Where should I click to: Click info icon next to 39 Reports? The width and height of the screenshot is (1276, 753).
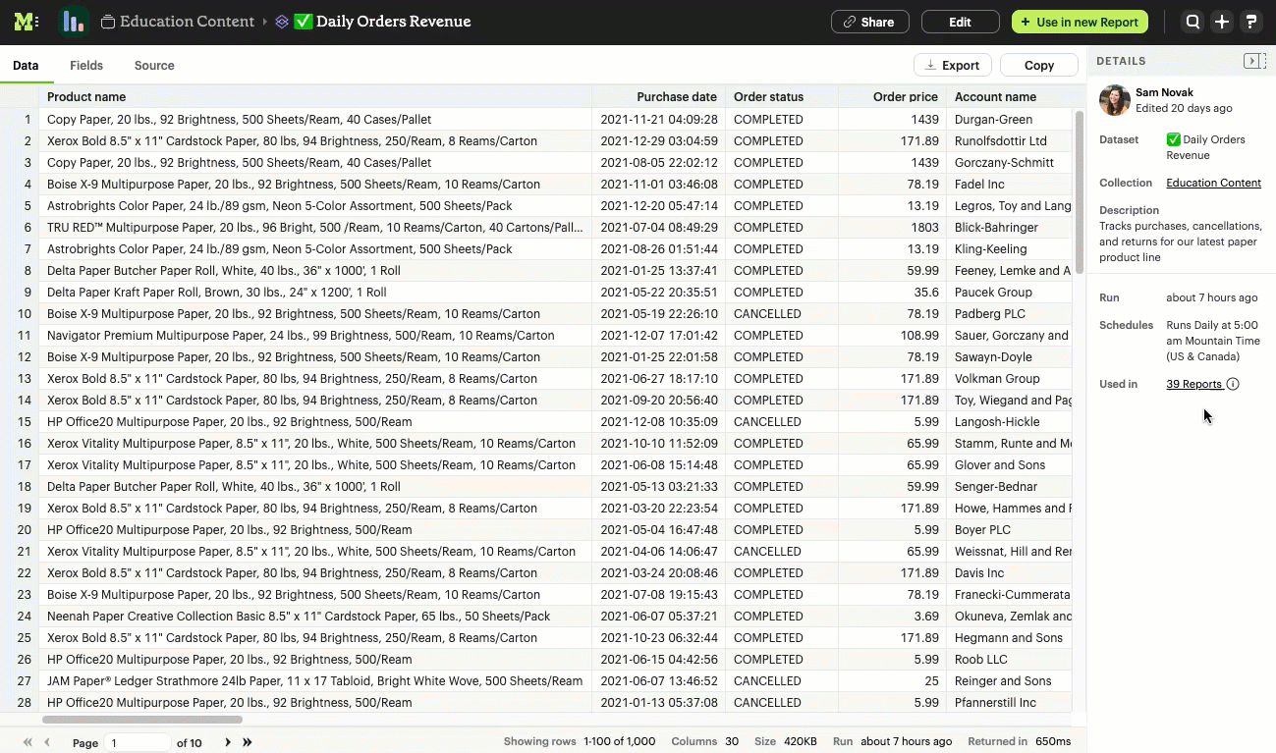1233,384
